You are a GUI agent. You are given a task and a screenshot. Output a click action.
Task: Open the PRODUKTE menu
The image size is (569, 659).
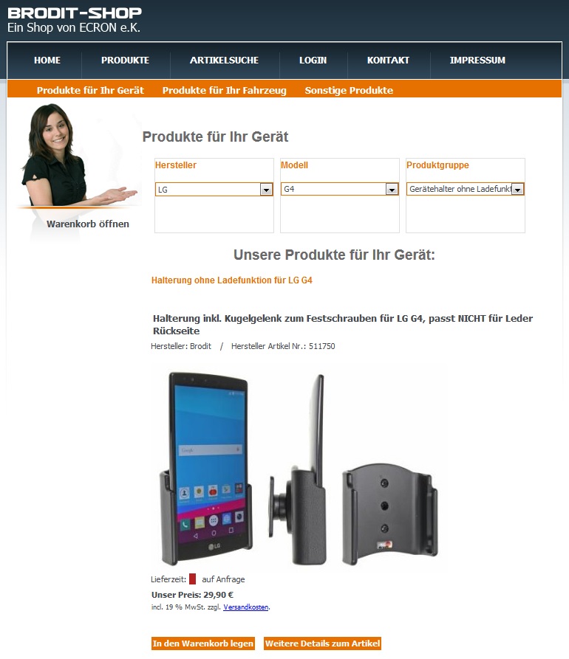[125, 60]
